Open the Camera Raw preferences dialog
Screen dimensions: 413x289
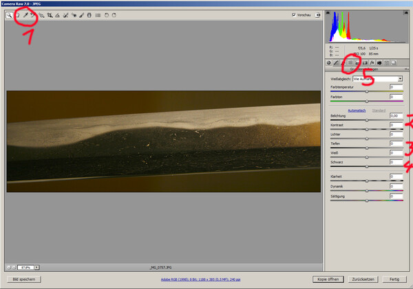click(98, 15)
